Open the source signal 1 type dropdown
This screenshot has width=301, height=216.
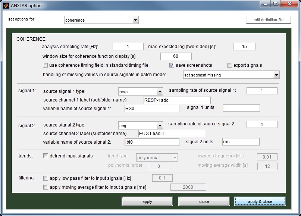(141, 91)
